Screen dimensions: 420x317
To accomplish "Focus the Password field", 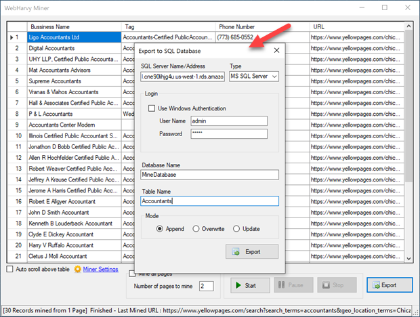I will click(x=228, y=134).
